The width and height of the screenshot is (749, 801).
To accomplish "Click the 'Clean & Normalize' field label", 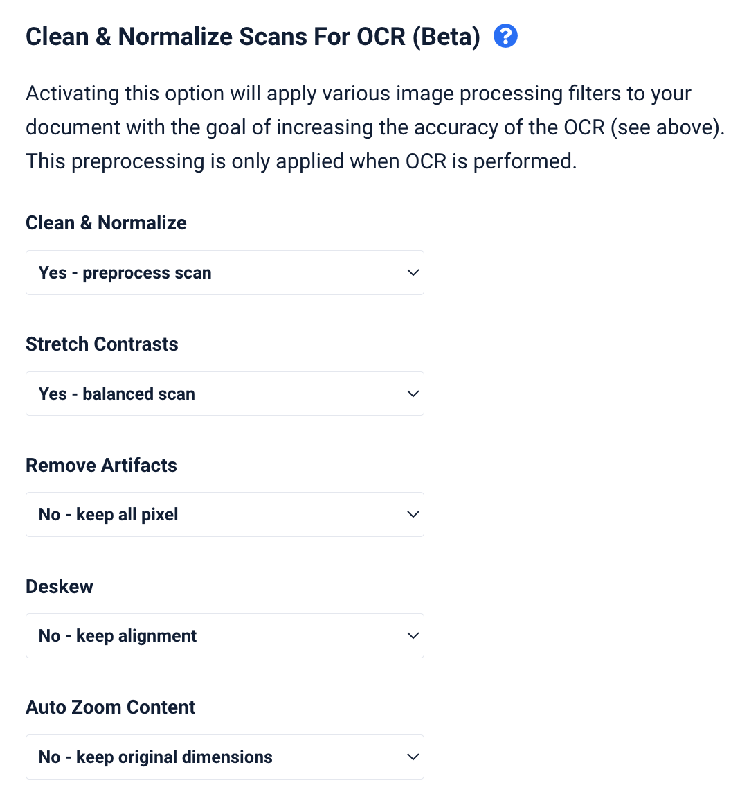I will point(106,222).
